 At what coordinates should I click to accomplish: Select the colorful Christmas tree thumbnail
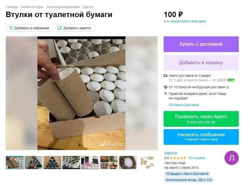point(34,163)
